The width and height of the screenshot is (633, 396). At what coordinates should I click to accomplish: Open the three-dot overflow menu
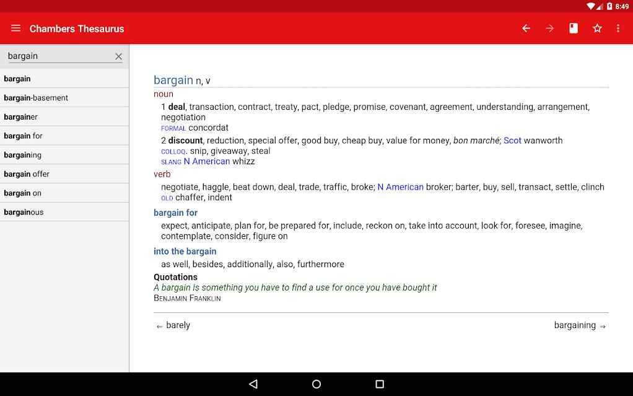coord(618,29)
